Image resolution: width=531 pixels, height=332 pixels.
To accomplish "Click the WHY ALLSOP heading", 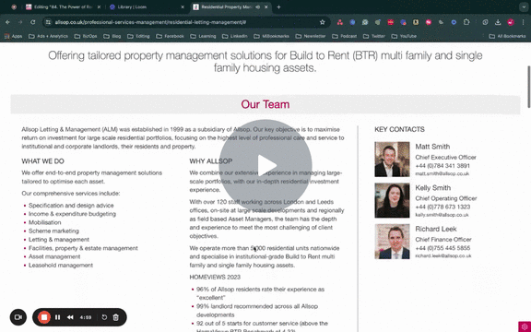I will coord(210,161).
